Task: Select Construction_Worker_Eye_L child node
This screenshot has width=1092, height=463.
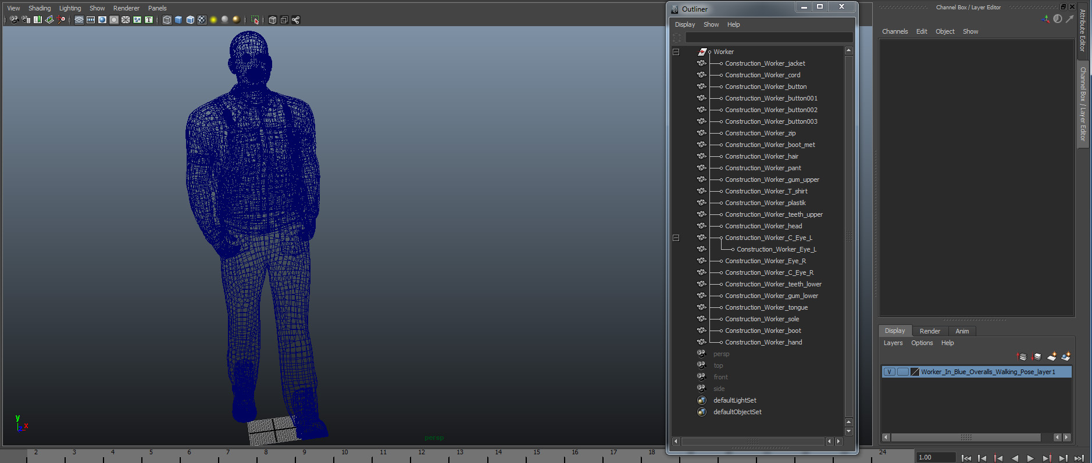Action: pos(776,249)
